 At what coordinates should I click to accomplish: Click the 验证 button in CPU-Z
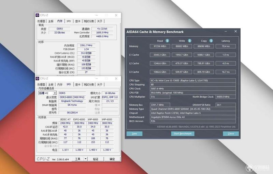point(96,159)
